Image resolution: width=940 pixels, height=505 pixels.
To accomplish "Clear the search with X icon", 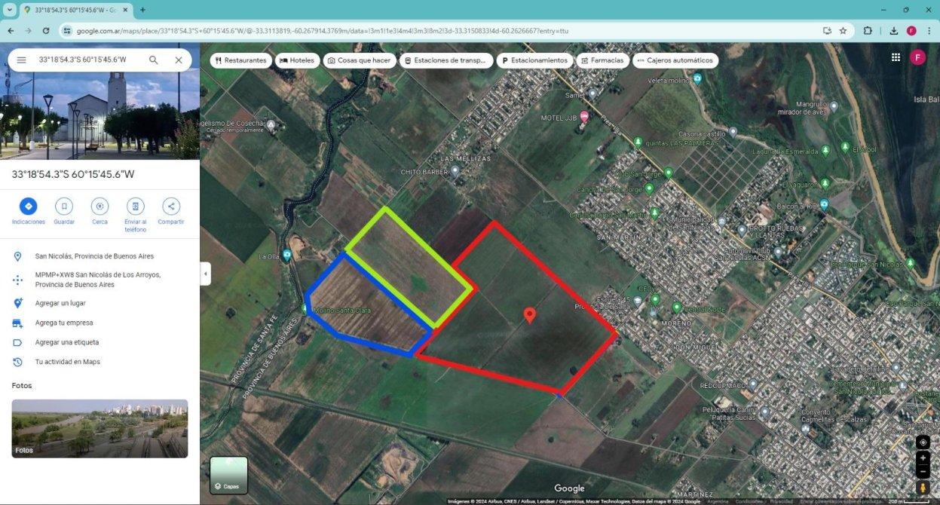I will point(179,60).
